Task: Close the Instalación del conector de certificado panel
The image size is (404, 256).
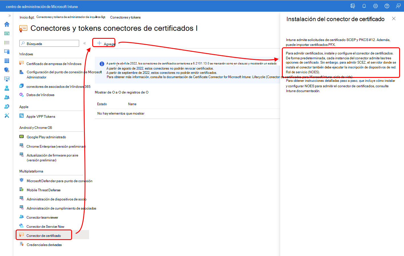Action: (394, 19)
